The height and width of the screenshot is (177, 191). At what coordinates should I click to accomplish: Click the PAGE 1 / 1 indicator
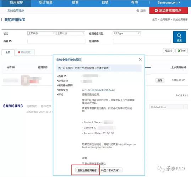pyautogui.click(x=182, y=95)
